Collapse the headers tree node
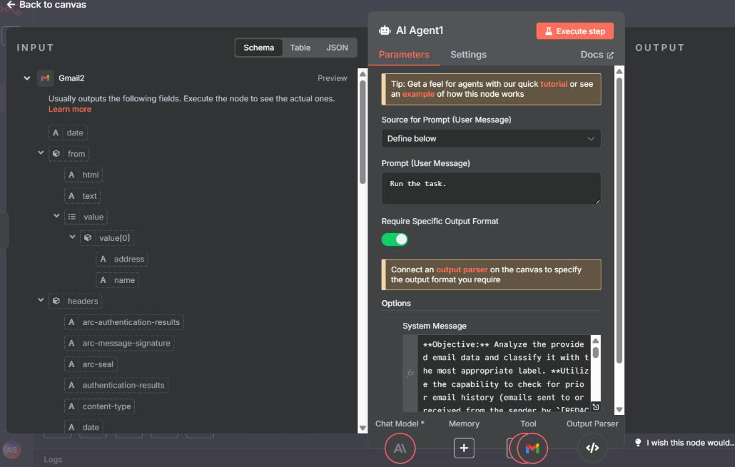The image size is (735, 467). pos(41,301)
